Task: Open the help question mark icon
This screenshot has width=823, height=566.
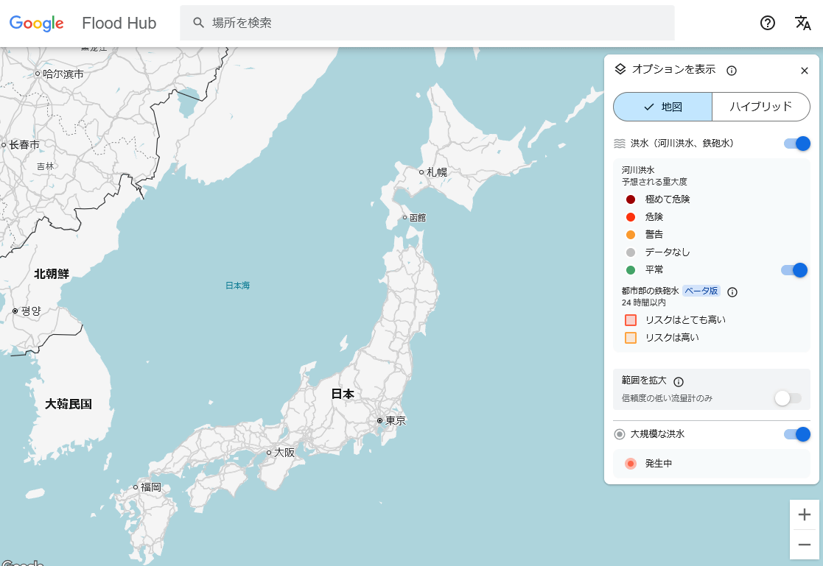Action: (768, 23)
